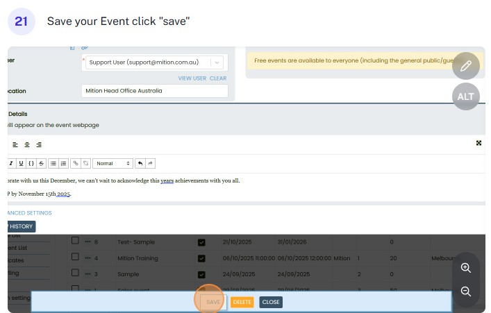Insert a bulleted list

(x=53, y=163)
